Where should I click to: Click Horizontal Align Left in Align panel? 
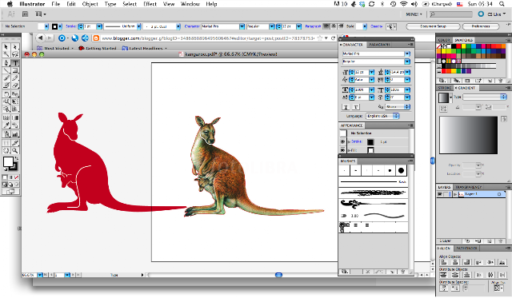click(x=443, y=263)
